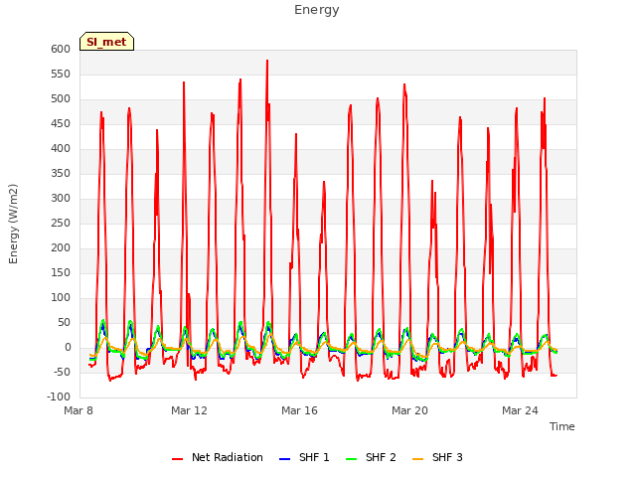
Task: Click the highest Net Radiation peak near 580
Action: tap(267, 61)
